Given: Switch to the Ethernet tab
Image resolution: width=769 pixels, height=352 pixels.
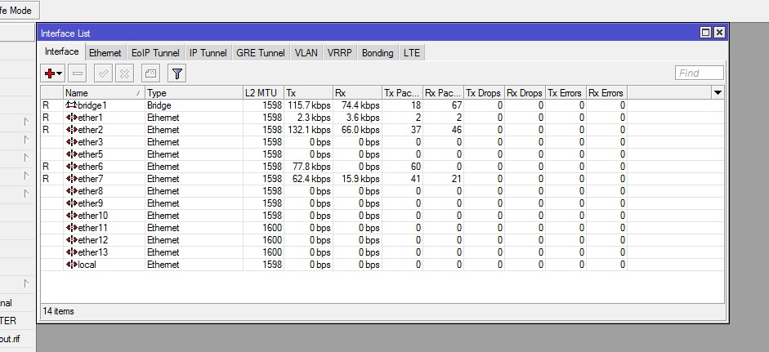Looking at the screenshot, I should 105,53.
